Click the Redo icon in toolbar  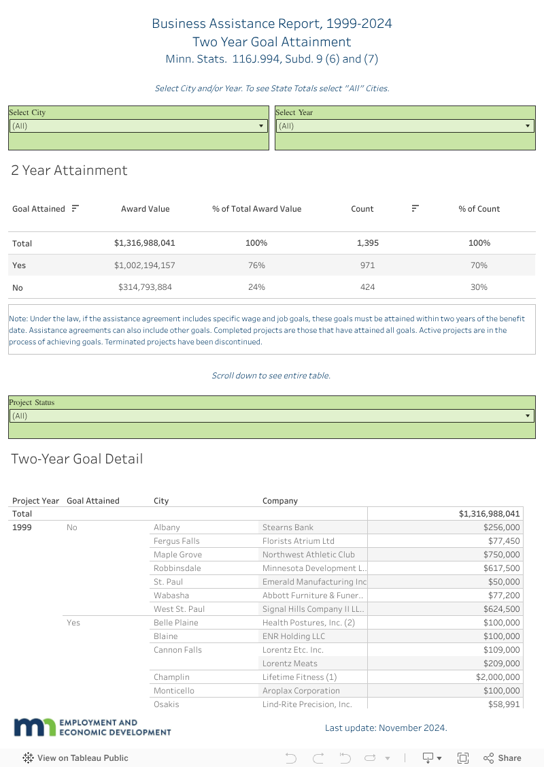click(x=318, y=758)
